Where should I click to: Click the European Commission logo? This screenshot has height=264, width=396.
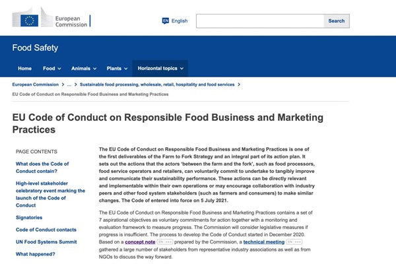(x=51, y=17)
